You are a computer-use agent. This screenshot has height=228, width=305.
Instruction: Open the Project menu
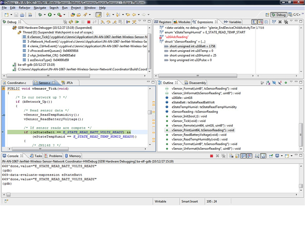[76, 8]
